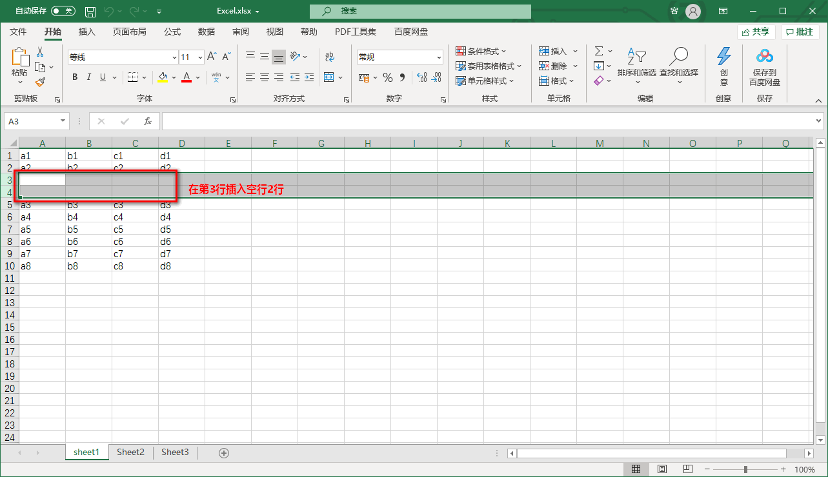The image size is (828, 477).
Task: Click the text orientation icon
Action: coord(296,57)
